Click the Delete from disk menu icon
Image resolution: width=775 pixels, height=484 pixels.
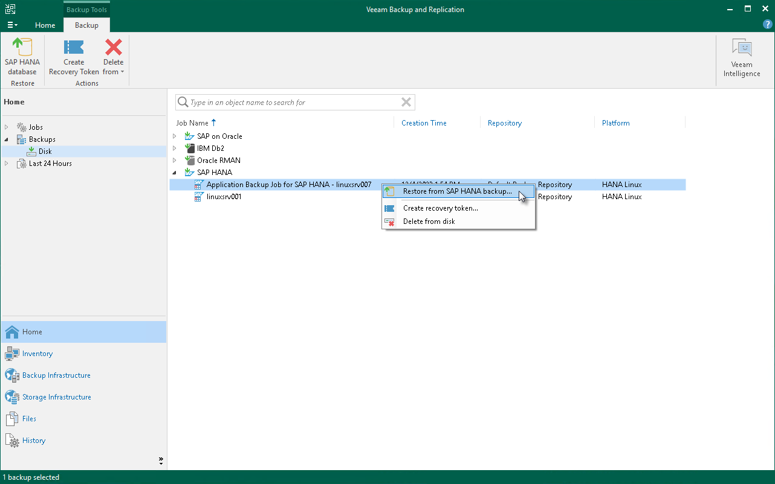[390, 221]
